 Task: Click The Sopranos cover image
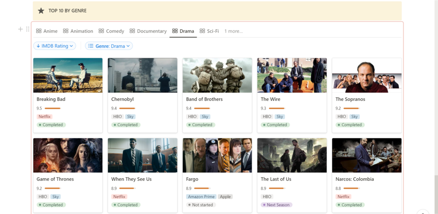(x=367, y=75)
